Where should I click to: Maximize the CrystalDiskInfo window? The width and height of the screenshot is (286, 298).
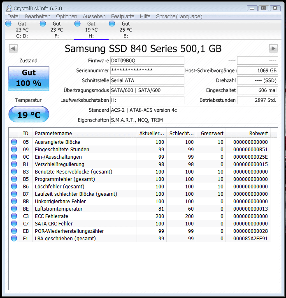(x=264, y=8)
